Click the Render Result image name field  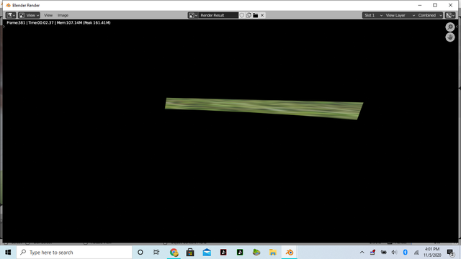coord(218,15)
